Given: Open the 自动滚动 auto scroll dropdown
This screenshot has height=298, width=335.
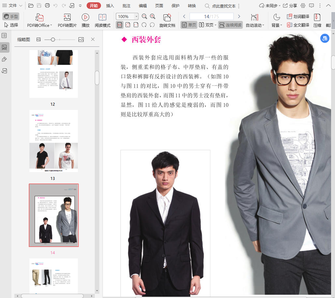Looking at the screenshot, I should point(255,21).
